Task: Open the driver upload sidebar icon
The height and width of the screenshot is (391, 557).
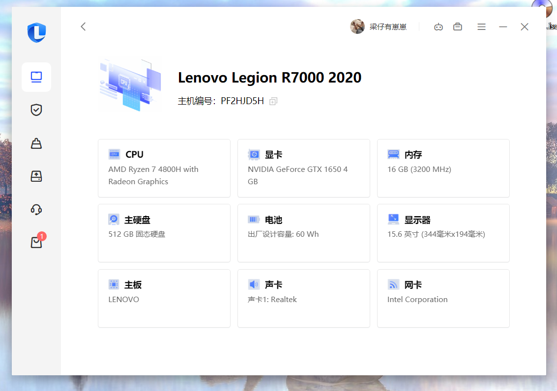Action: pos(36,176)
